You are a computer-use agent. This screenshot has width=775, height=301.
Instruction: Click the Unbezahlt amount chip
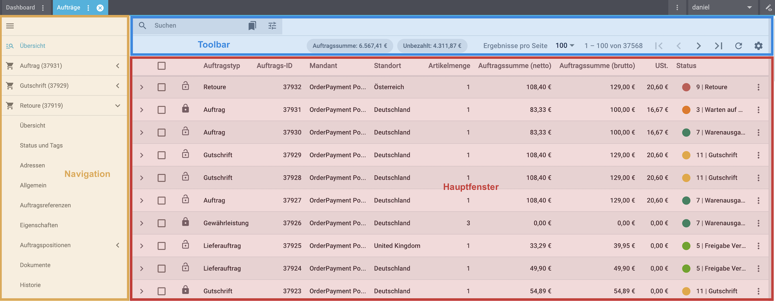pyautogui.click(x=432, y=46)
